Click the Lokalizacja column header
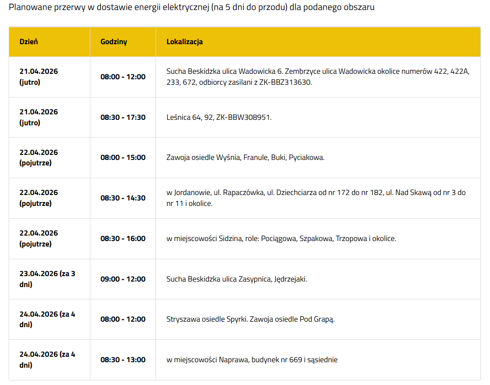This screenshot has width=490, height=385. pos(184,42)
